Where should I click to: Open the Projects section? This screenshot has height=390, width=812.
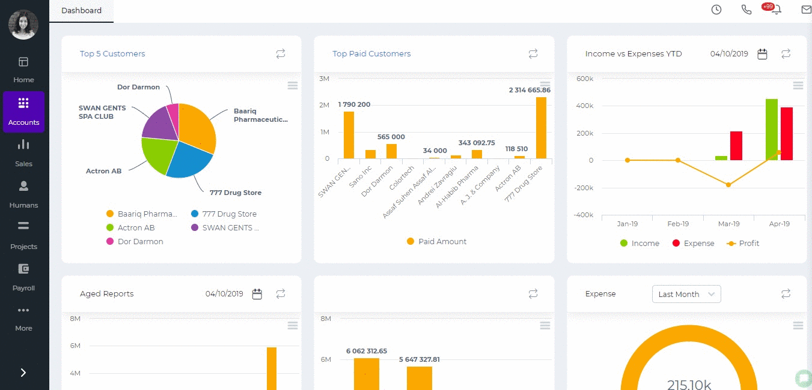[x=23, y=236]
